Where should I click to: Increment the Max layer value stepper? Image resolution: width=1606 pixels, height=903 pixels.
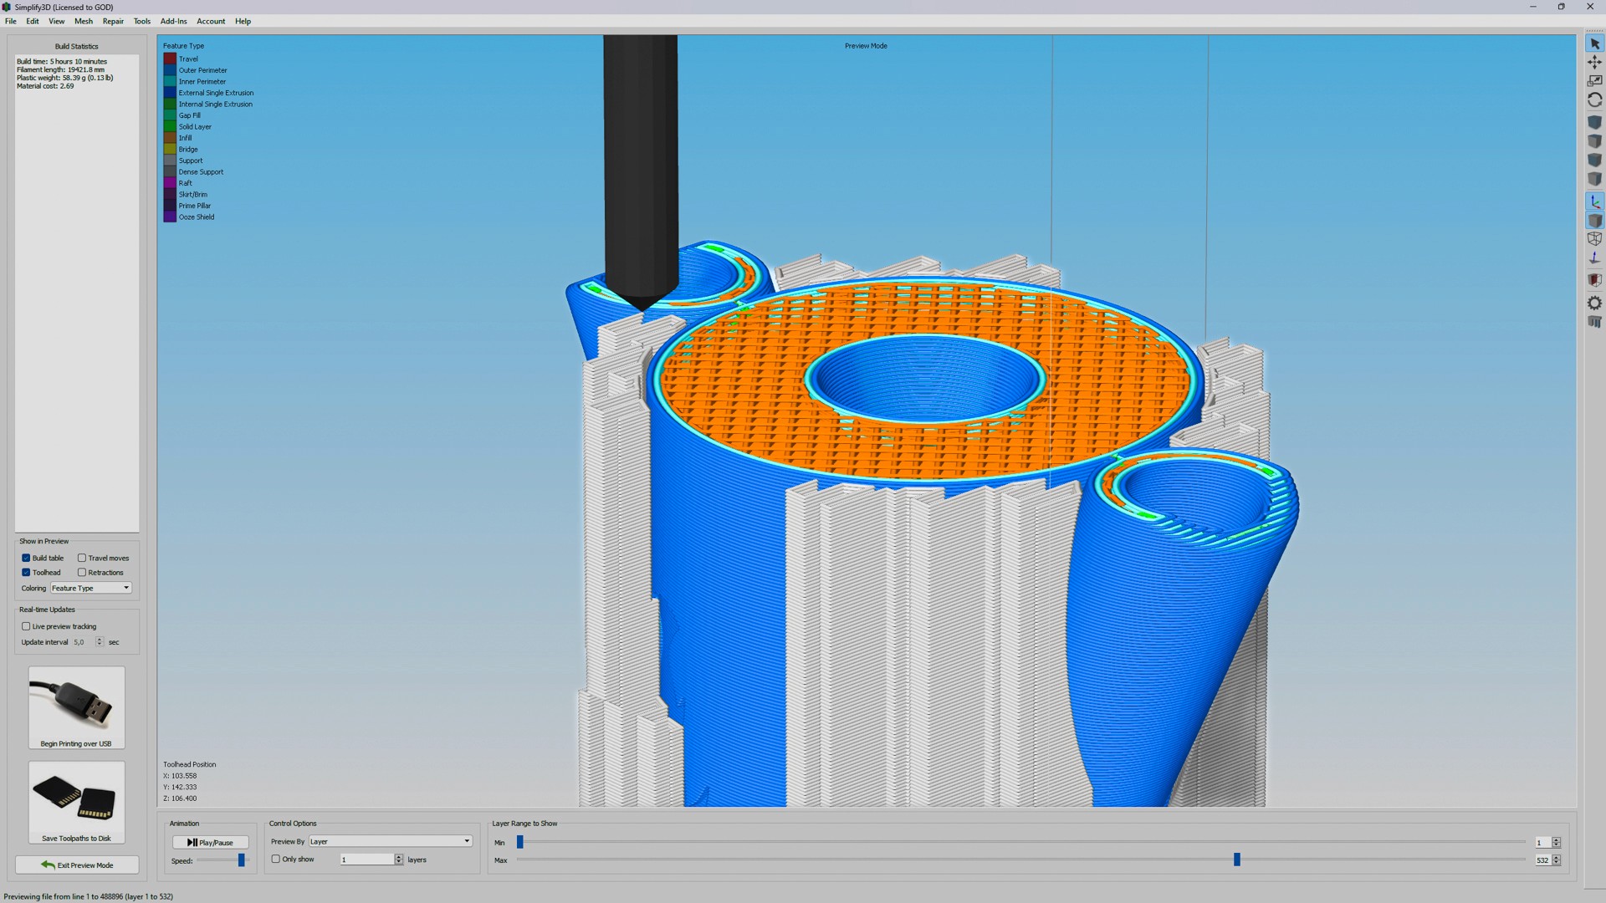click(x=1557, y=857)
